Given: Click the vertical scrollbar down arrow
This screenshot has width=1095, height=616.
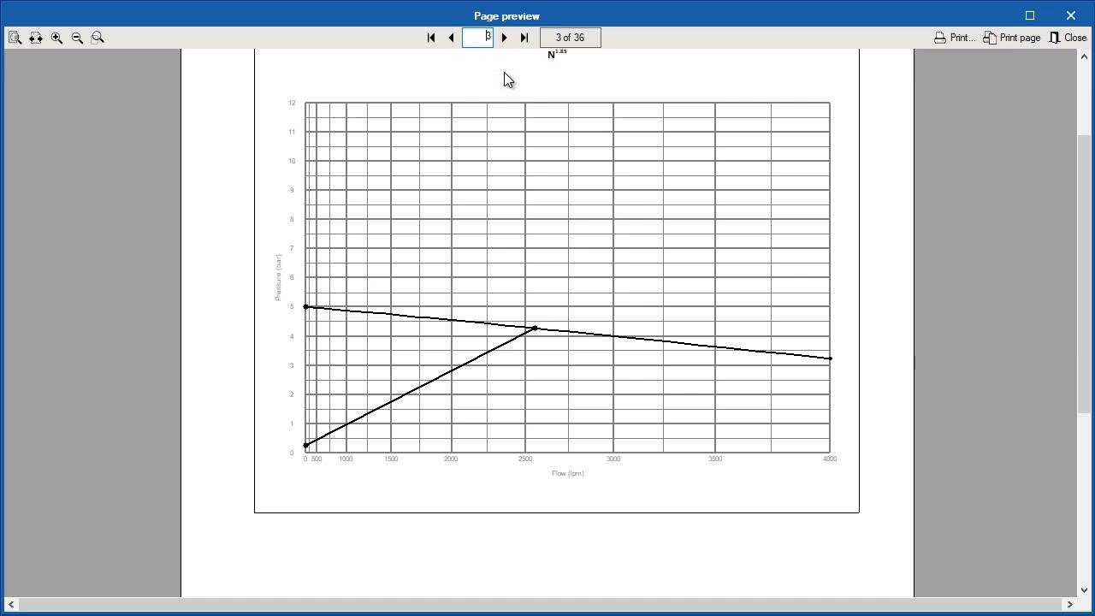Looking at the screenshot, I should coord(1085,590).
